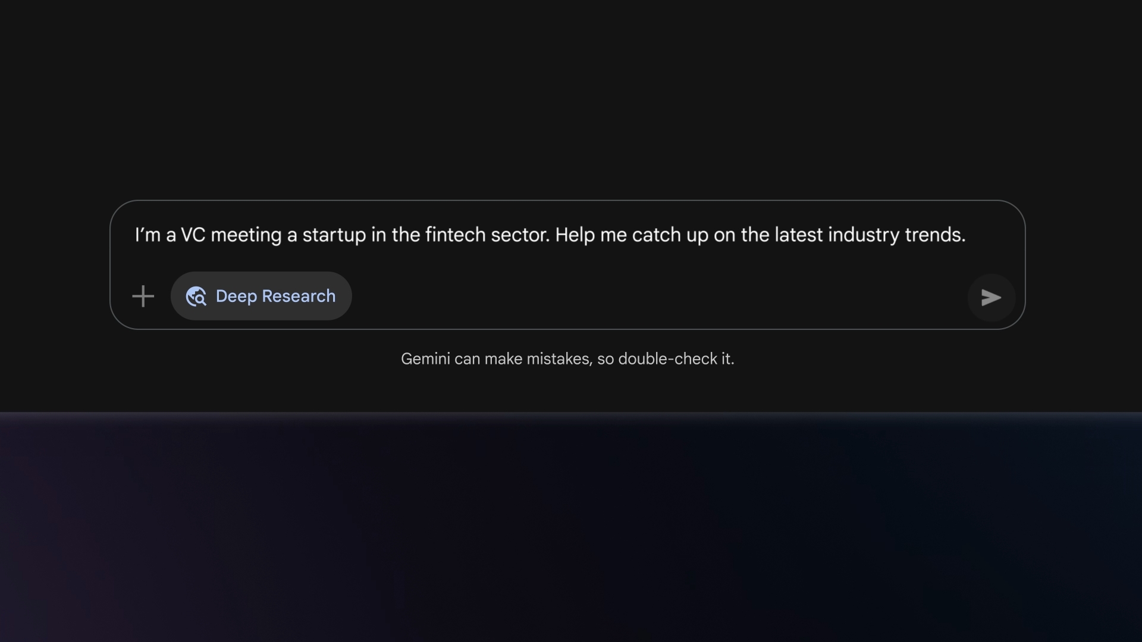Screen dimensions: 1142x642
Task: Click 'Help me catch up' in prompt
Action: [x=632, y=235]
